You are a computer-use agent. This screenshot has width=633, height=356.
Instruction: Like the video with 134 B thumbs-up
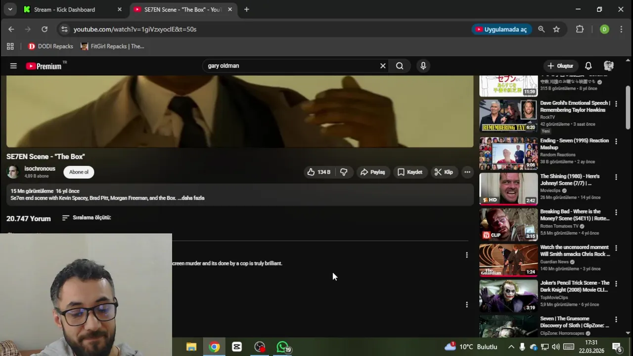[318, 172]
